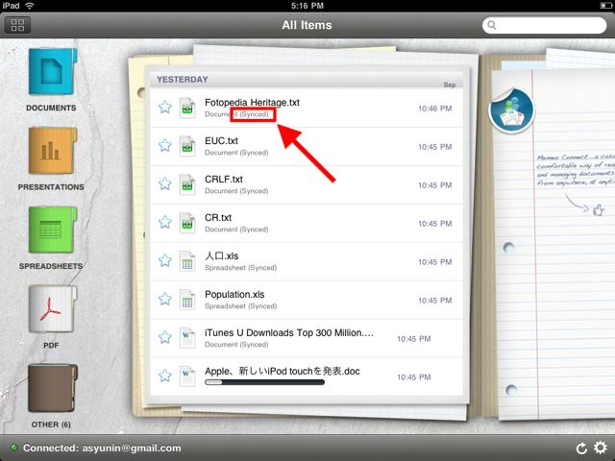Viewport: 615px width, 461px height.
Task: Tap the EUC.txt file icon
Action: click(x=187, y=146)
